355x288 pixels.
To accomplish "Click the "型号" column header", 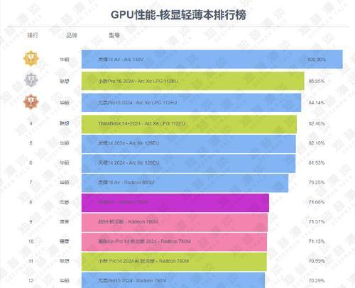I will pyautogui.click(x=114, y=35).
